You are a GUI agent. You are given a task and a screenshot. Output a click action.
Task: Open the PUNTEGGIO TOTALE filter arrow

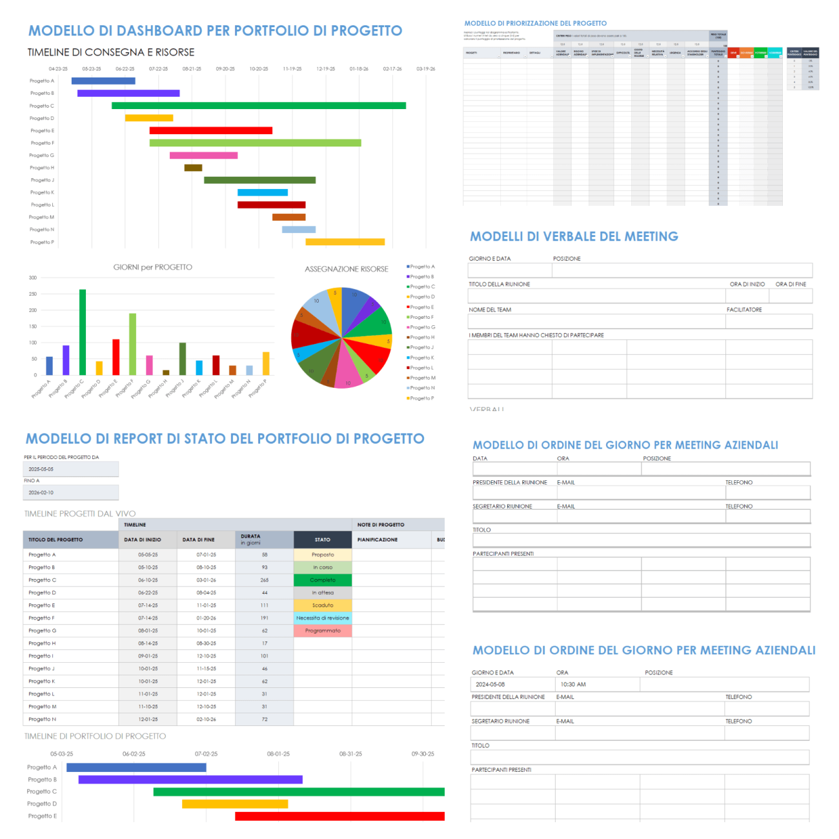point(726,57)
